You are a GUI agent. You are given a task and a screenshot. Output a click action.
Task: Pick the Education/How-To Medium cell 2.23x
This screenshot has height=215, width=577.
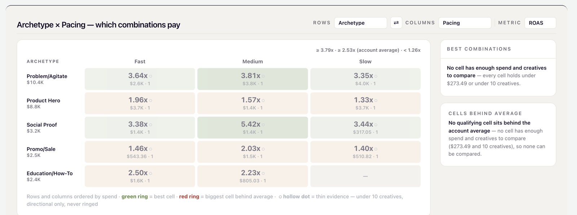252,176
